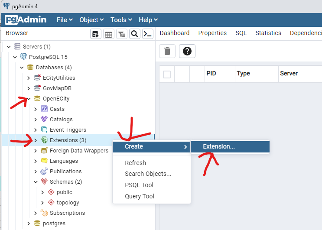Click the Filtered Rows toolbar icon
Image resolution: width=322 pixels, height=230 pixels.
click(x=122, y=34)
